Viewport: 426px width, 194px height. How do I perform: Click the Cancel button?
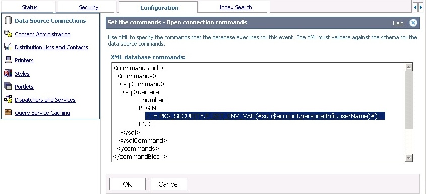[169, 184]
